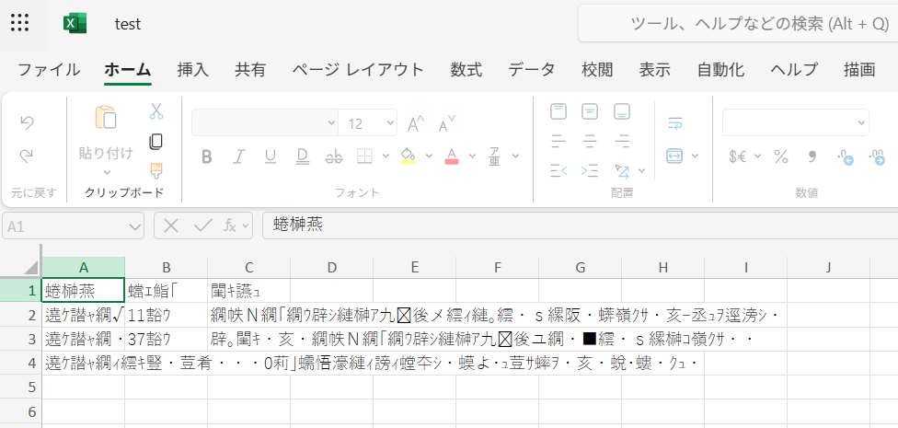Apply red font color
The image size is (898, 428).
[452, 156]
